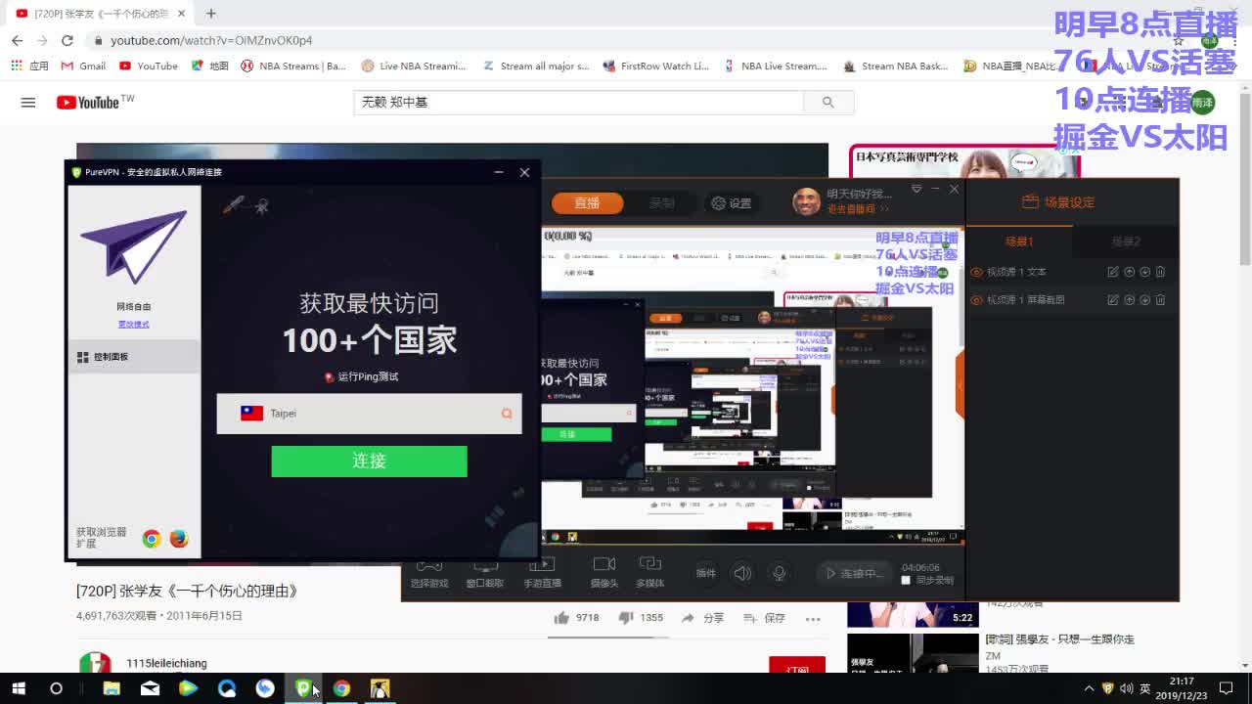1252x704 pixels.
Task: Edit the 视频源 1 屏幕截图 source
Action: pyautogui.click(x=1113, y=300)
